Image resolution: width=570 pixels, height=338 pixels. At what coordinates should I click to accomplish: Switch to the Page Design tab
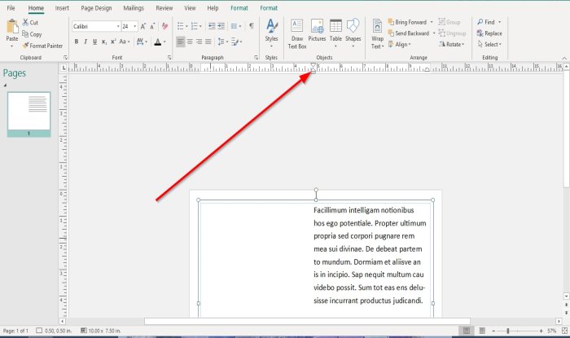[96, 7]
